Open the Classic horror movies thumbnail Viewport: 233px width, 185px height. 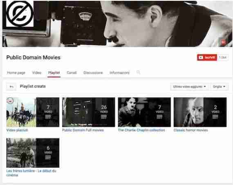tap(200, 112)
